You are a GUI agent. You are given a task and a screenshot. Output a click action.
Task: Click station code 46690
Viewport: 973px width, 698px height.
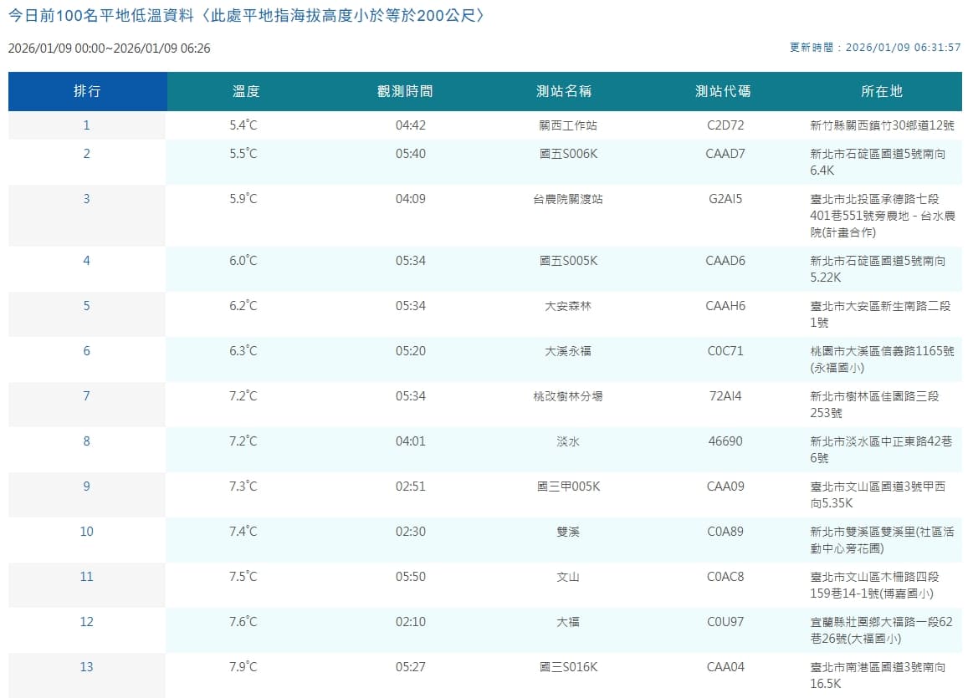[725, 442]
